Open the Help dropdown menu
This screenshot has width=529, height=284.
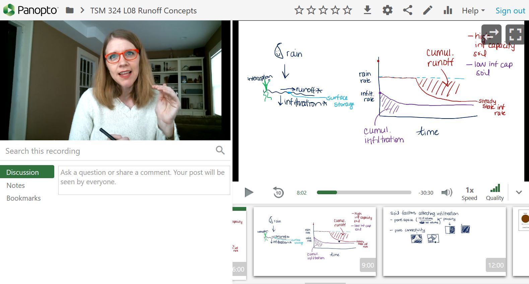(x=473, y=11)
